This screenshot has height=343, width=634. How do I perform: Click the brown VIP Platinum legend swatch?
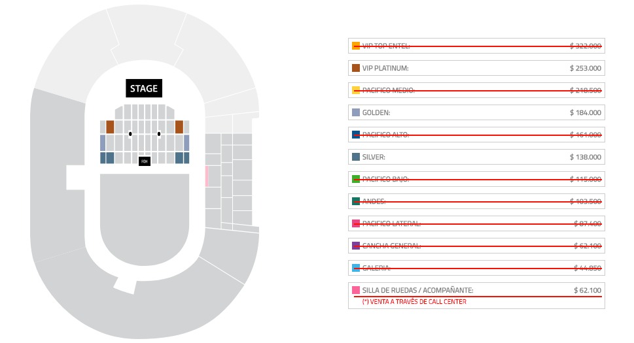click(356, 68)
